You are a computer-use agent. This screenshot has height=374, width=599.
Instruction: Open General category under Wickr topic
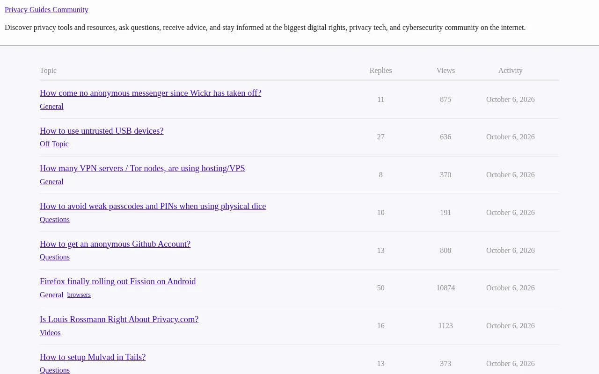tap(51, 107)
